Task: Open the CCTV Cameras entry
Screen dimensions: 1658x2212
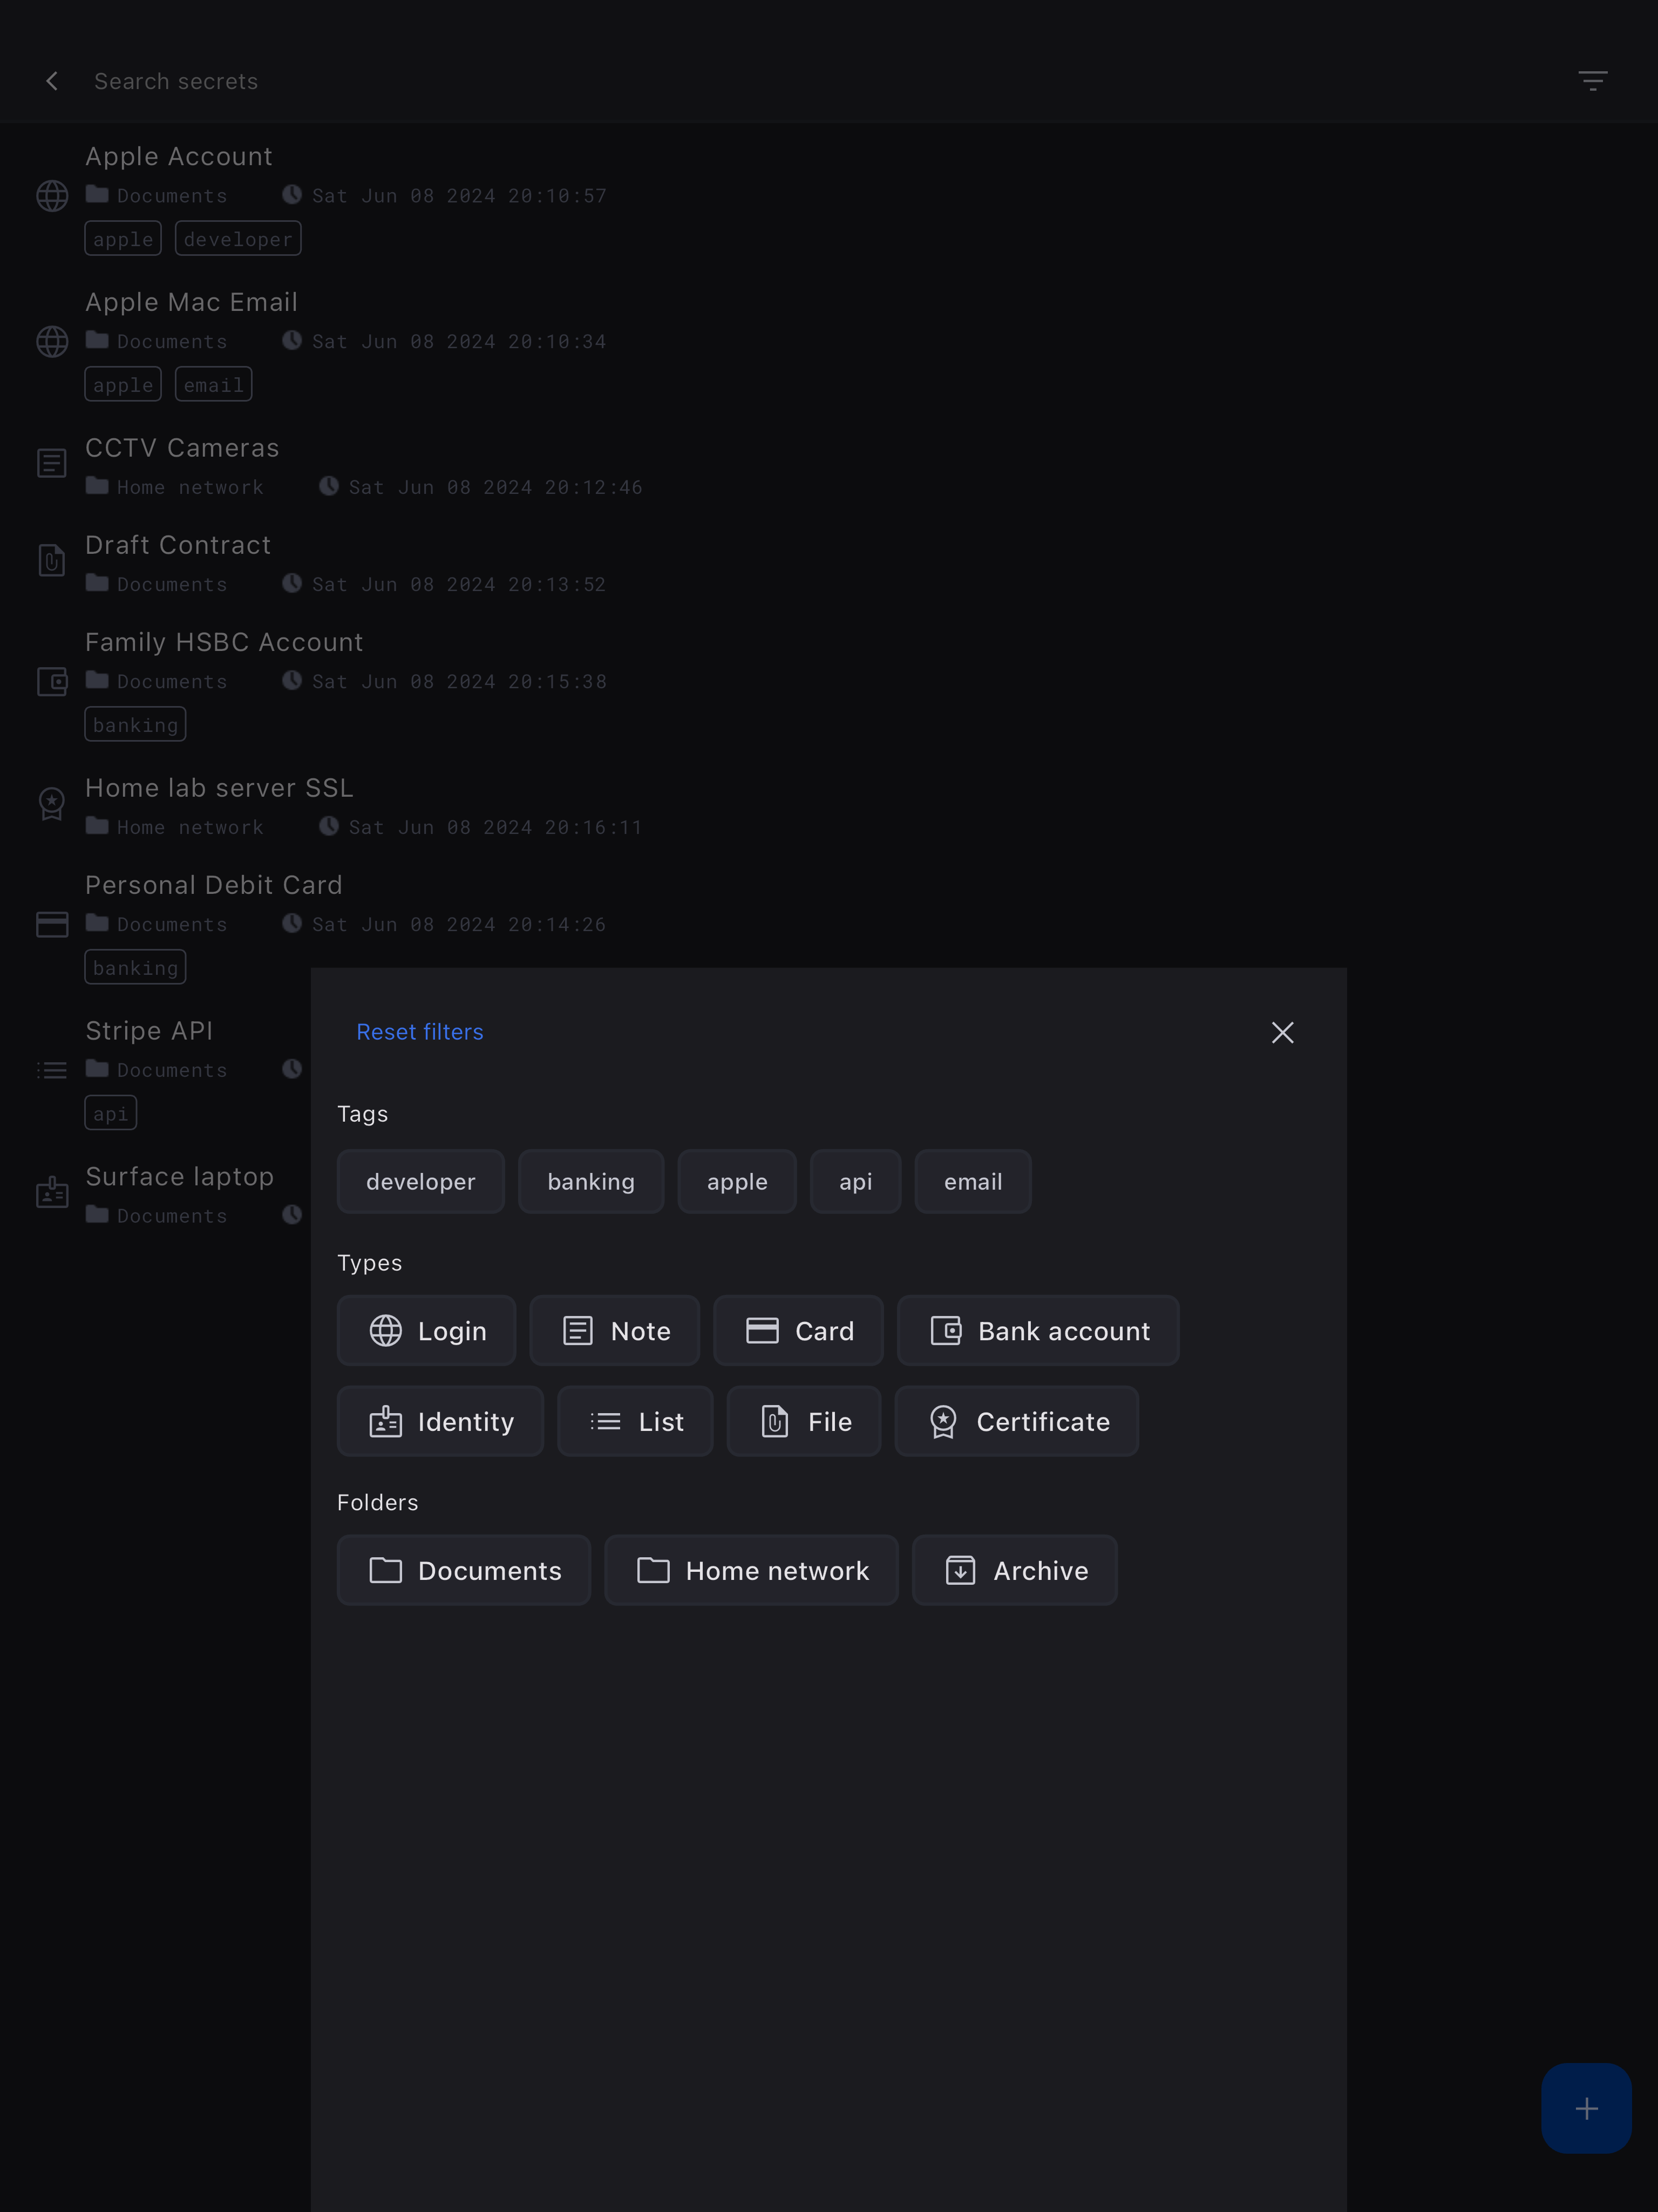Action: [x=182, y=448]
